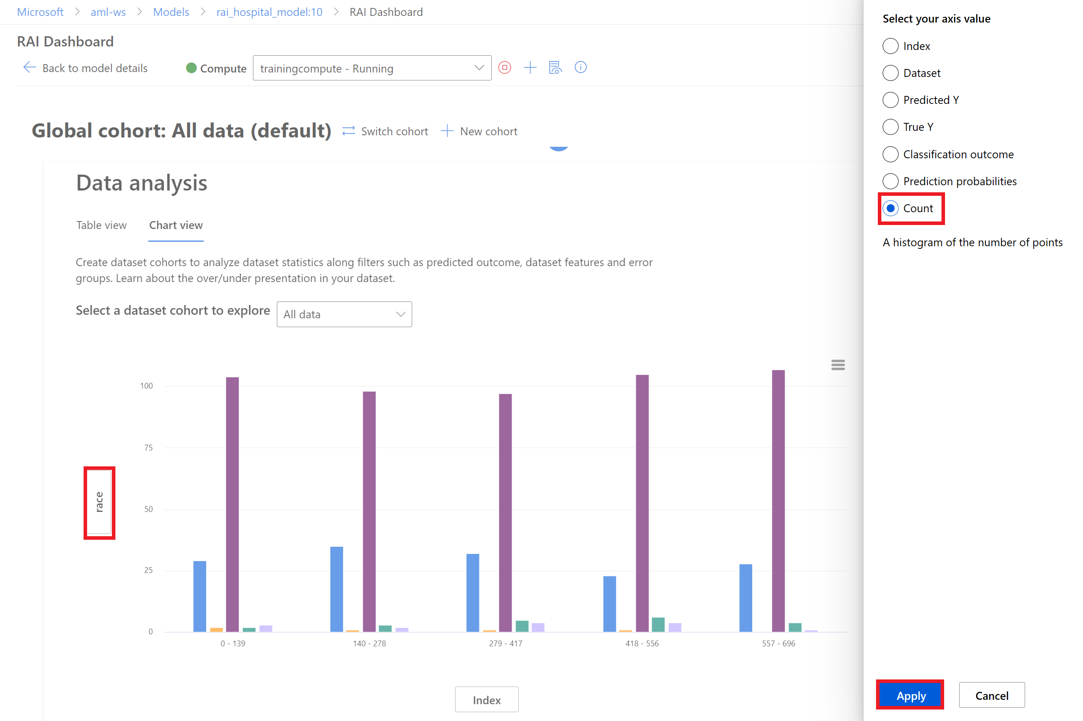Screen dimensions: 1083x721
Task: Click the Switch cohort arrows icon
Action: click(348, 131)
